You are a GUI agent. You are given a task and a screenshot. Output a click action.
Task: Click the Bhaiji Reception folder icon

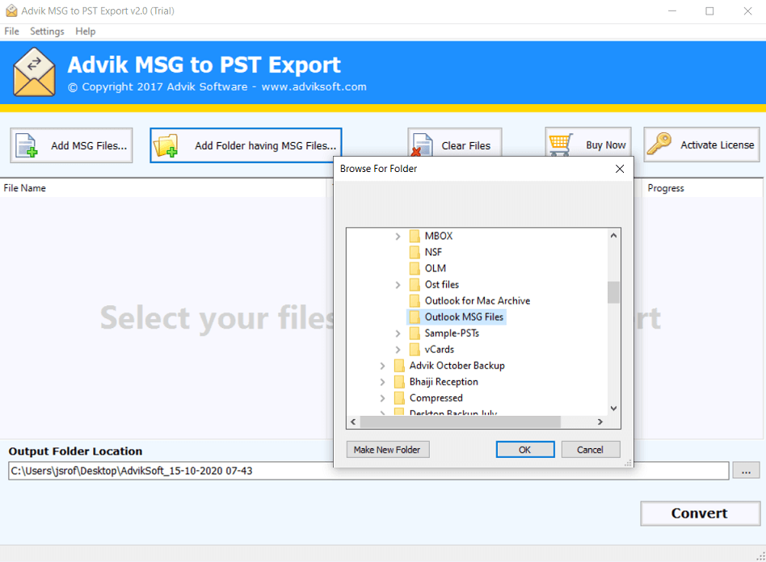[399, 382]
